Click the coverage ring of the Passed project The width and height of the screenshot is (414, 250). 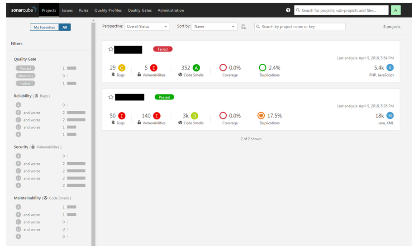[x=223, y=116]
